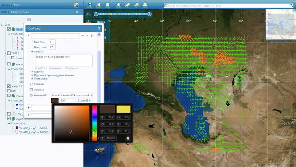Click the filter expression text box
Image resolution: width=296 pixels, height=167 pixels.
click(x=64, y=60)
